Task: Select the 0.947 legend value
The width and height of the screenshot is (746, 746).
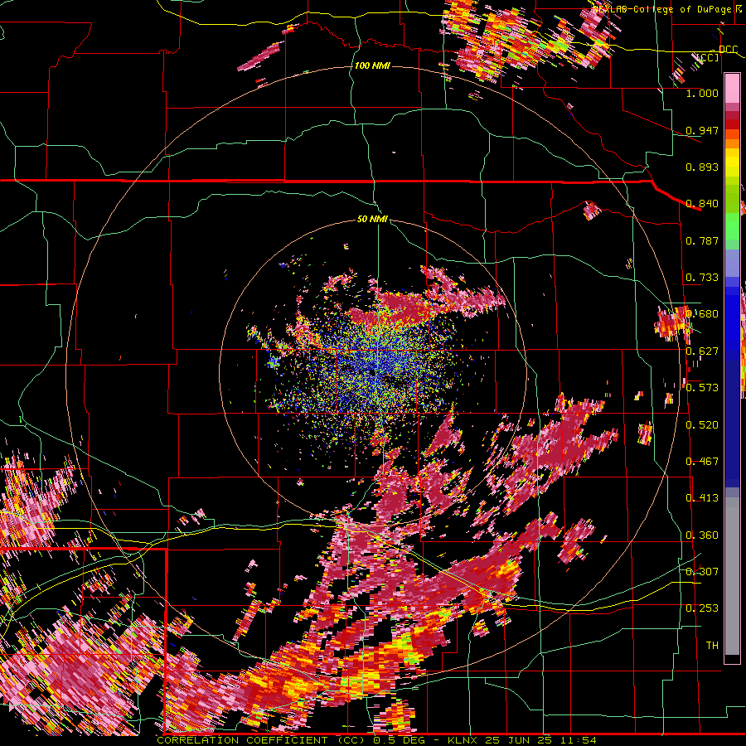Action: [x=702, y=130]
